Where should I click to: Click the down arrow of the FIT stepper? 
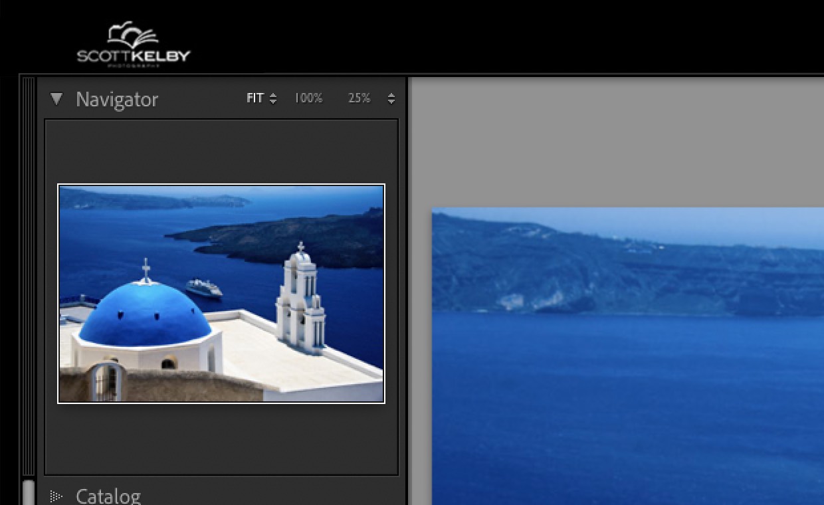pyautogui.click(x=272, y=101)
